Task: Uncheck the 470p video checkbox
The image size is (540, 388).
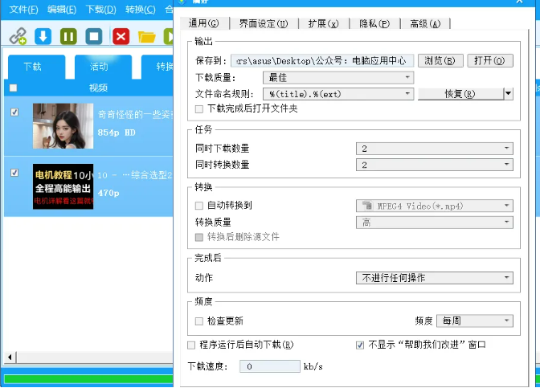Action: pos(14,173)
